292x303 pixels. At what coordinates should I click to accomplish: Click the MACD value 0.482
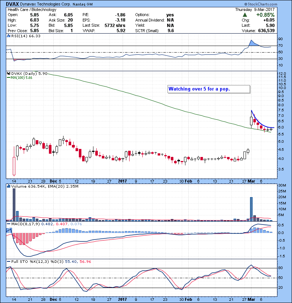pyautogui.click(x=47, y=224)
